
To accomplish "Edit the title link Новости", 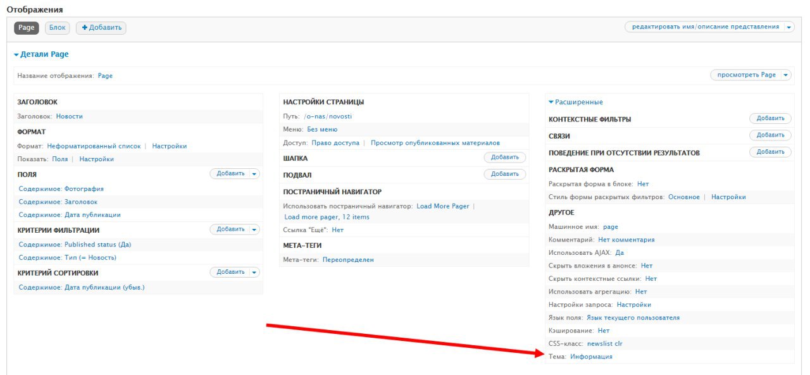I will click(69, 116).
